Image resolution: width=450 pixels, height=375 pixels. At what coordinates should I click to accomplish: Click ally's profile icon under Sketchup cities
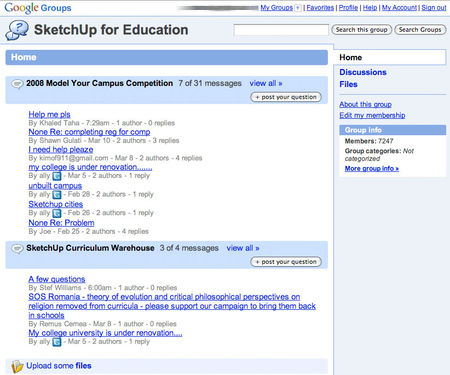click(x=57, y=213)
